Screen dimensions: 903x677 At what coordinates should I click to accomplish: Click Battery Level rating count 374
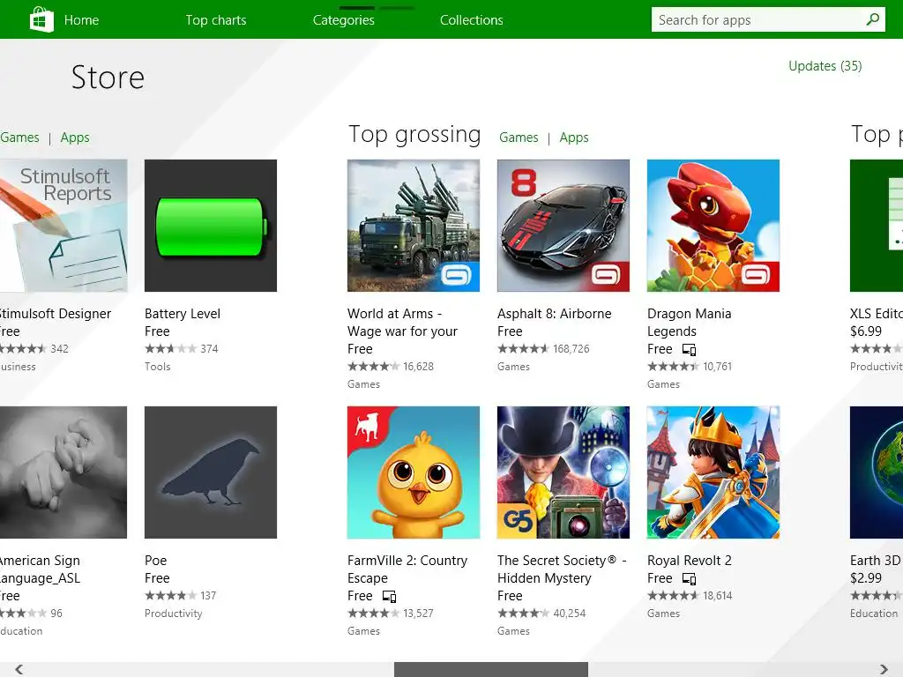click(209, 349)
